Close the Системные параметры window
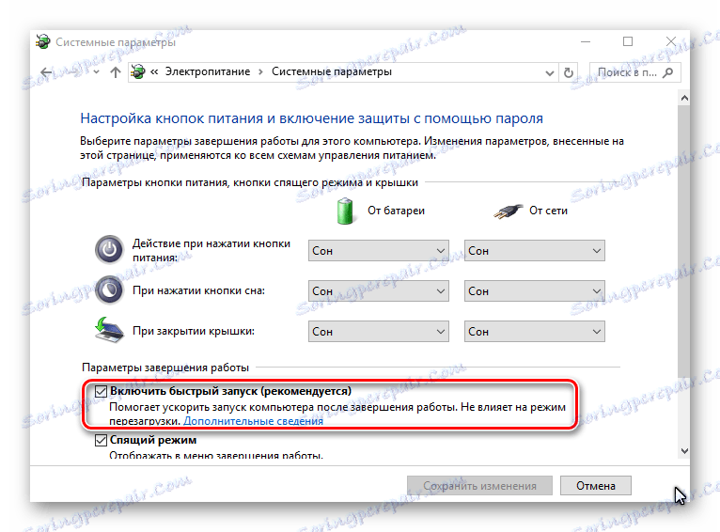 (x=671, y=41)
